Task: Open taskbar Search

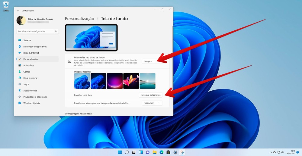Action: point(127,152)
